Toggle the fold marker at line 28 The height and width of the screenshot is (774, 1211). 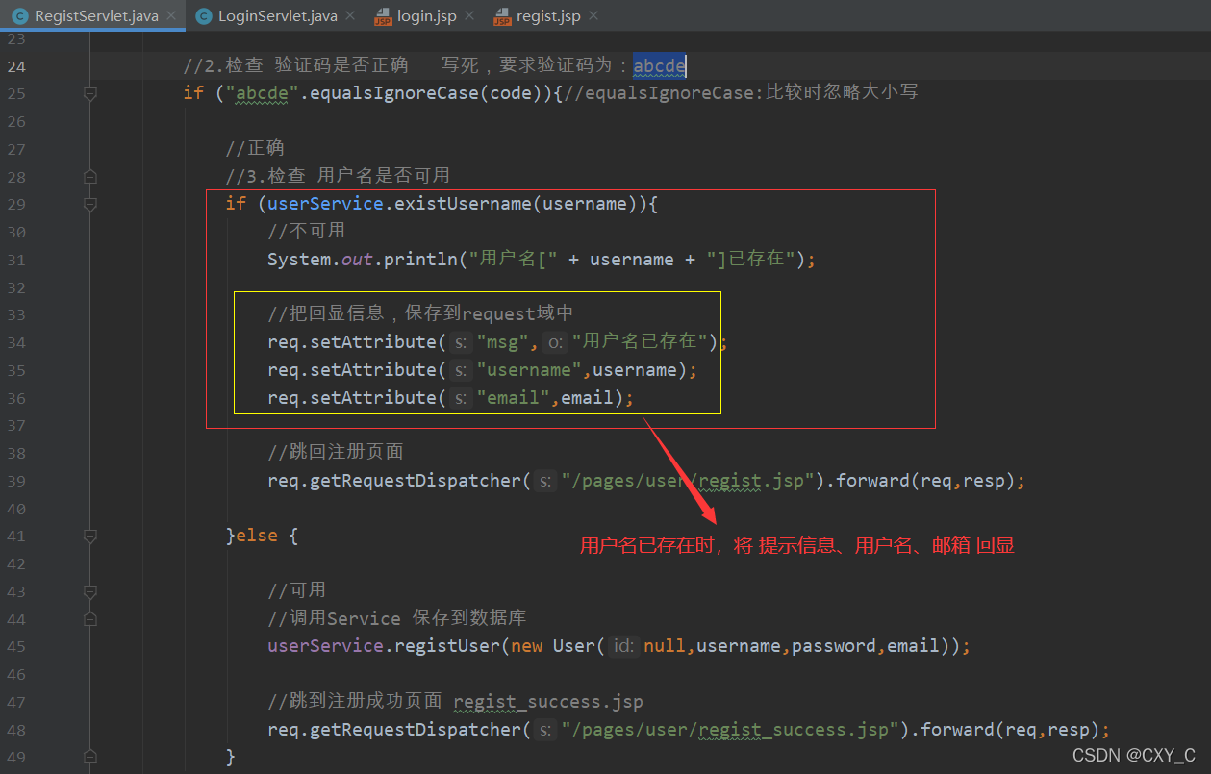[90, 177]
